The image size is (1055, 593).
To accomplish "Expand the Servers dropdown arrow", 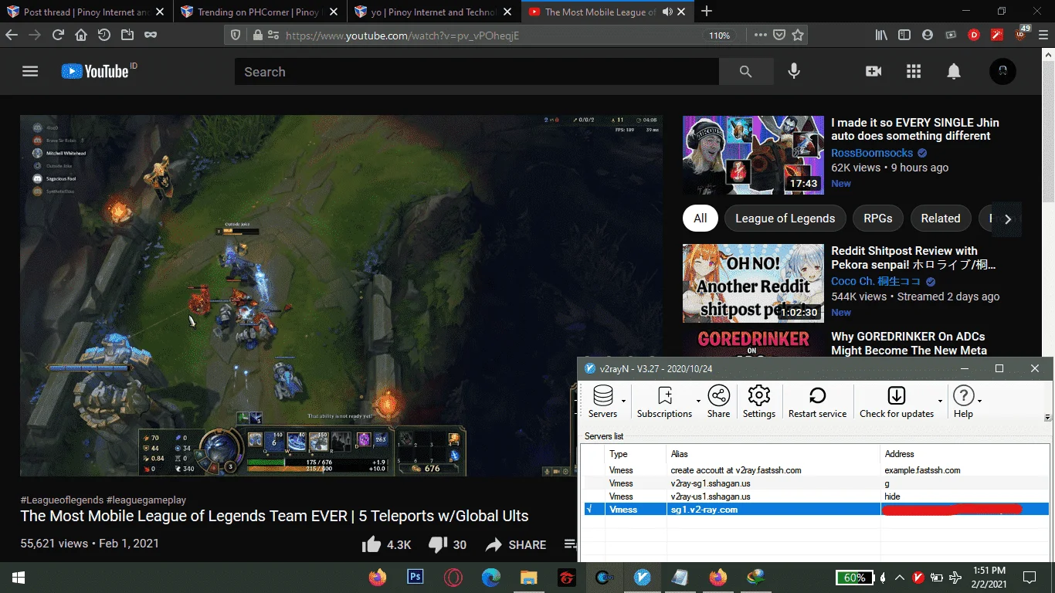I will 624,402.
